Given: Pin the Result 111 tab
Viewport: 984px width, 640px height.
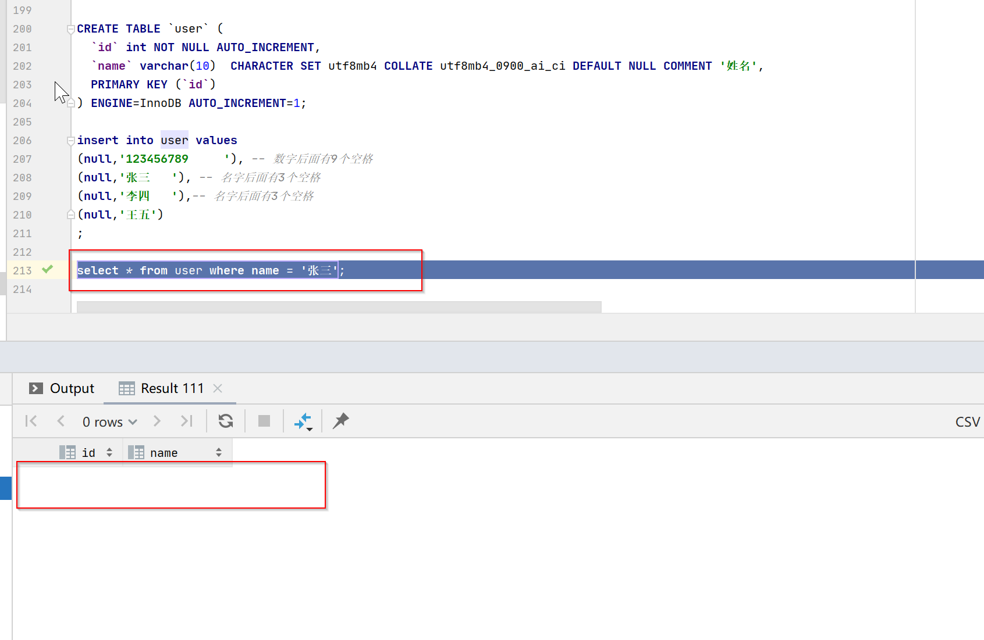Looking at the screenshot, I should [x=340, y=421].
